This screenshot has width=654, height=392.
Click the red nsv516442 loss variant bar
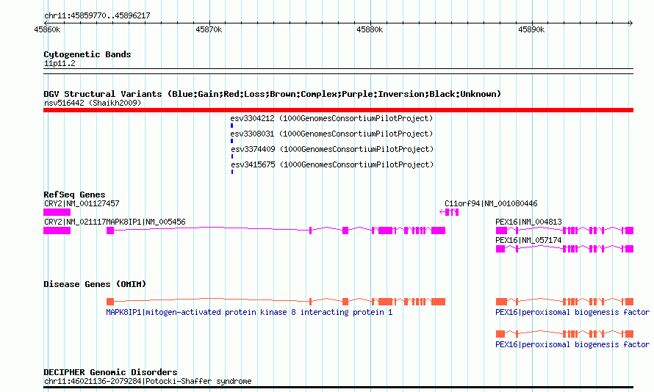(338, 110)
